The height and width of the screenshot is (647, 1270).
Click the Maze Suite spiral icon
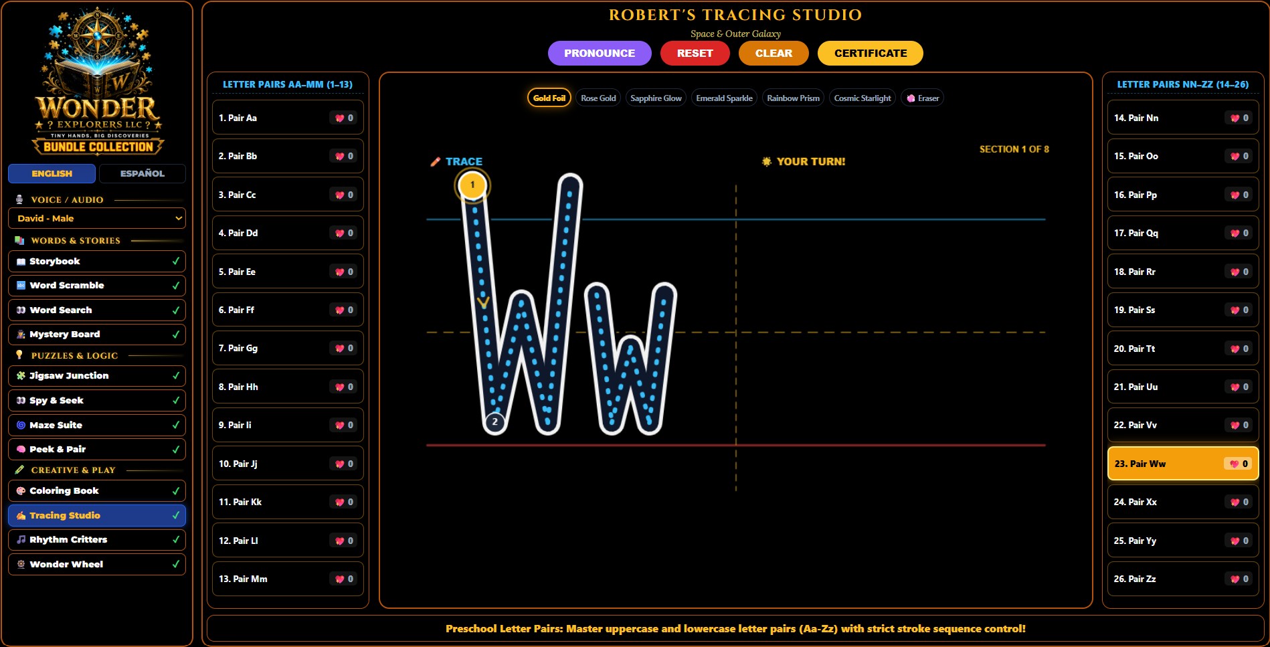tap(21, 425)
